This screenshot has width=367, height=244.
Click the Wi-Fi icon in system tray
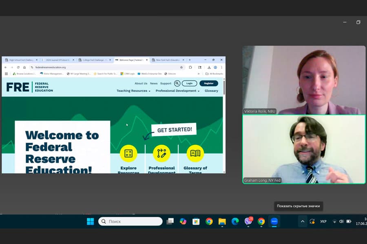334,221
